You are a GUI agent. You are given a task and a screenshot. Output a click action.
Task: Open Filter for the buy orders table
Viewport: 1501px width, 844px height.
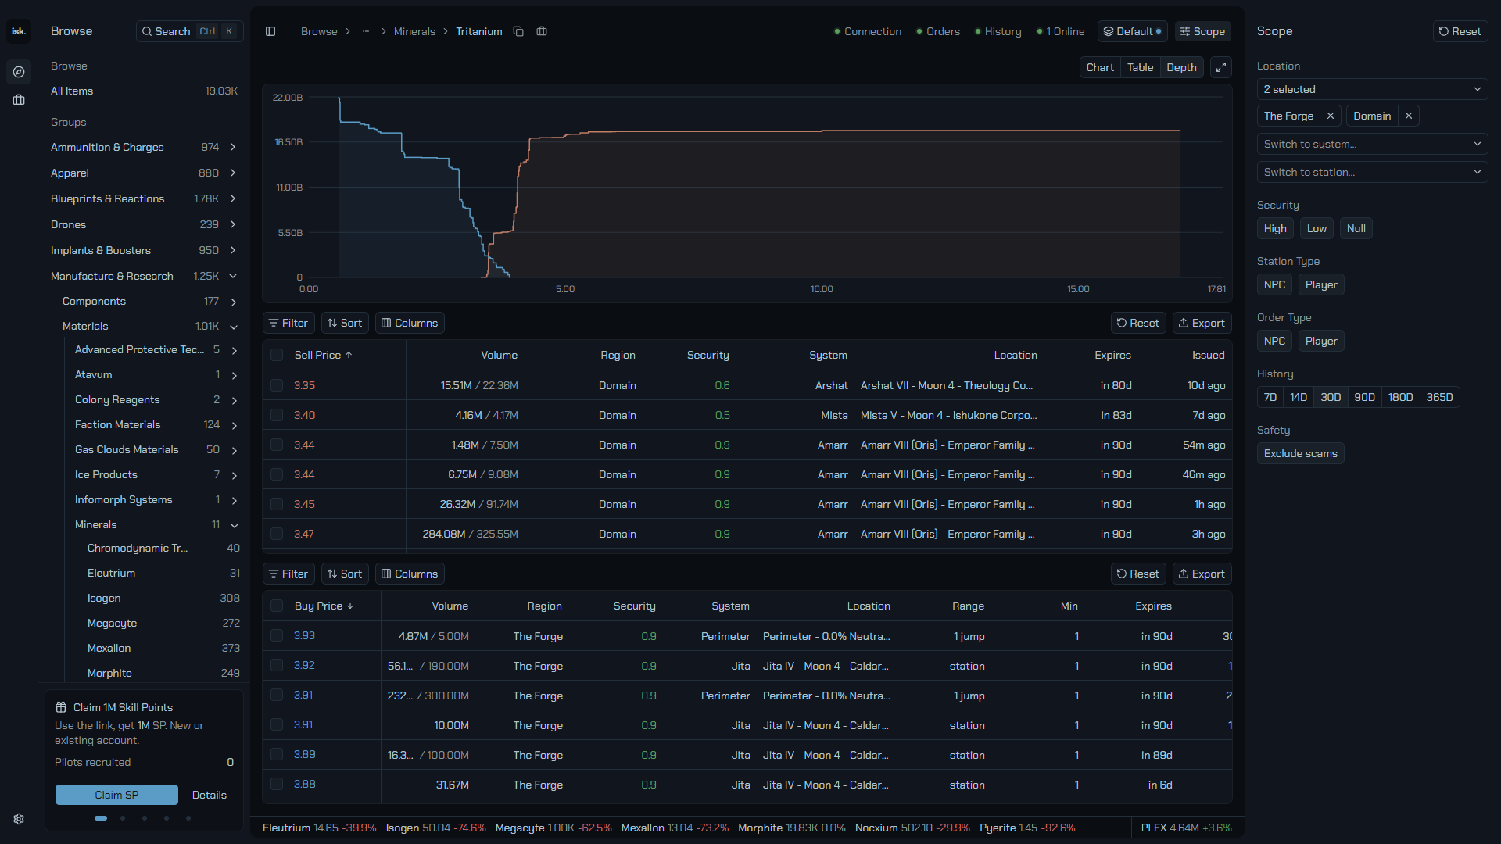point(288,574)
